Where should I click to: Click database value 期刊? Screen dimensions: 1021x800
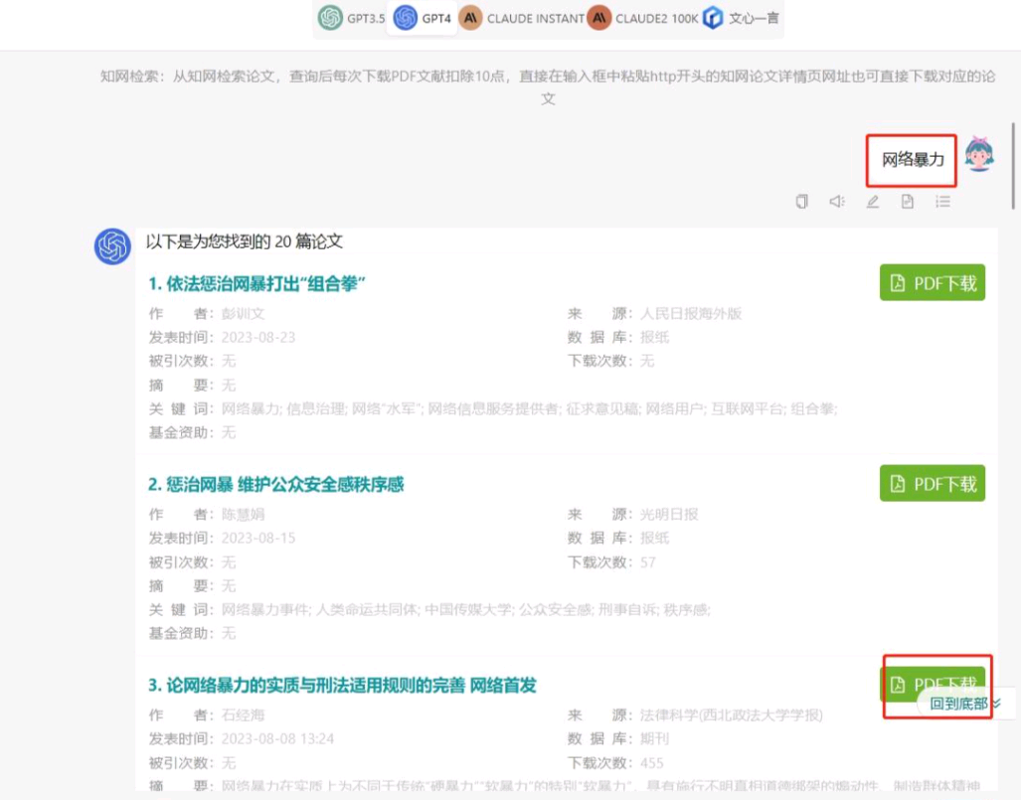(654, 738)
